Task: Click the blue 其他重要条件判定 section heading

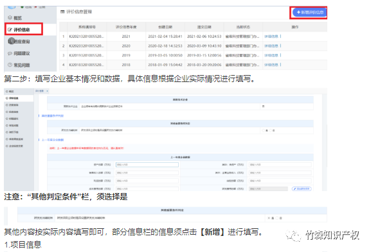Action: click(x=53, y=116)
